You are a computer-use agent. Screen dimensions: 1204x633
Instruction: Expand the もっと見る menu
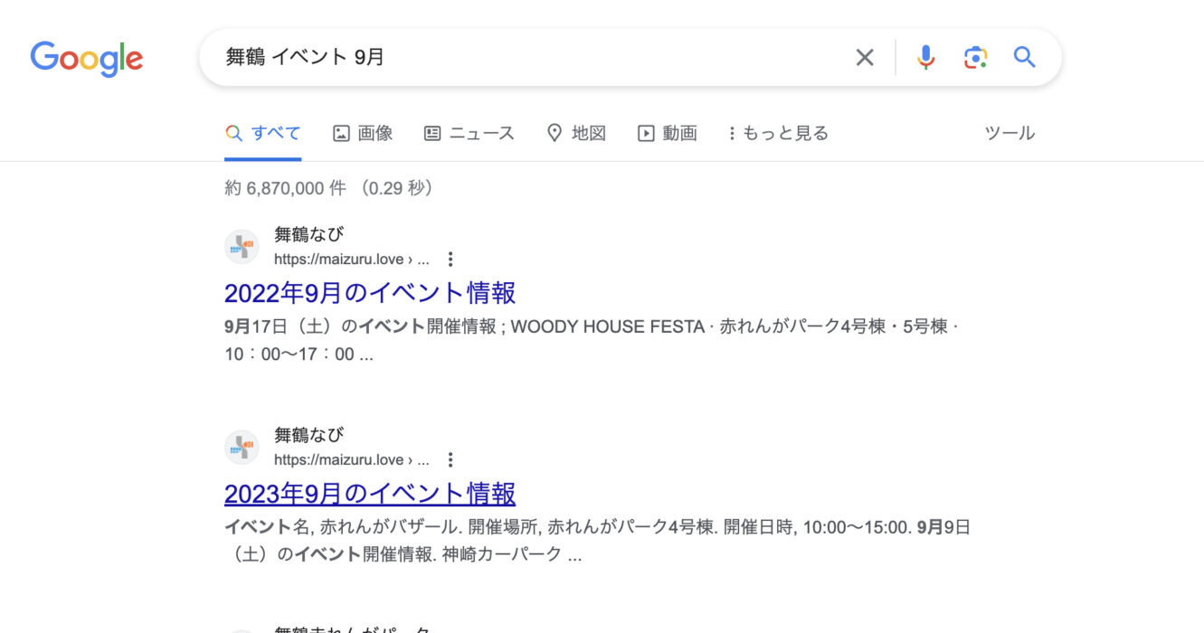pyautogui.click(x=778, y=134)
